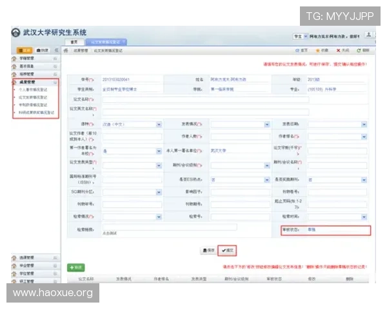
Task: Click the 检索链接 index link input field
Action: 170,227
